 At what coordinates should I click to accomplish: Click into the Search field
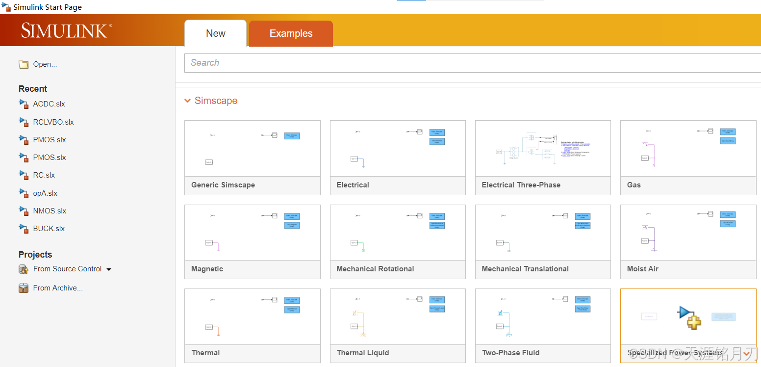473,63
